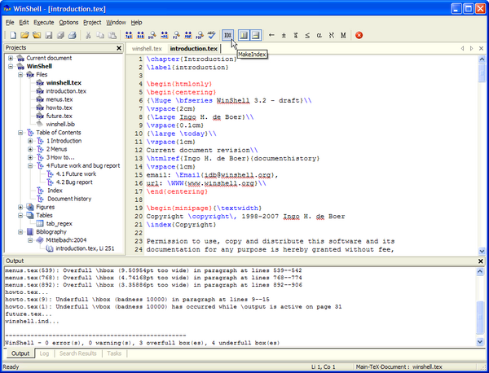Open the Execute menu

(x=44, y=23)
